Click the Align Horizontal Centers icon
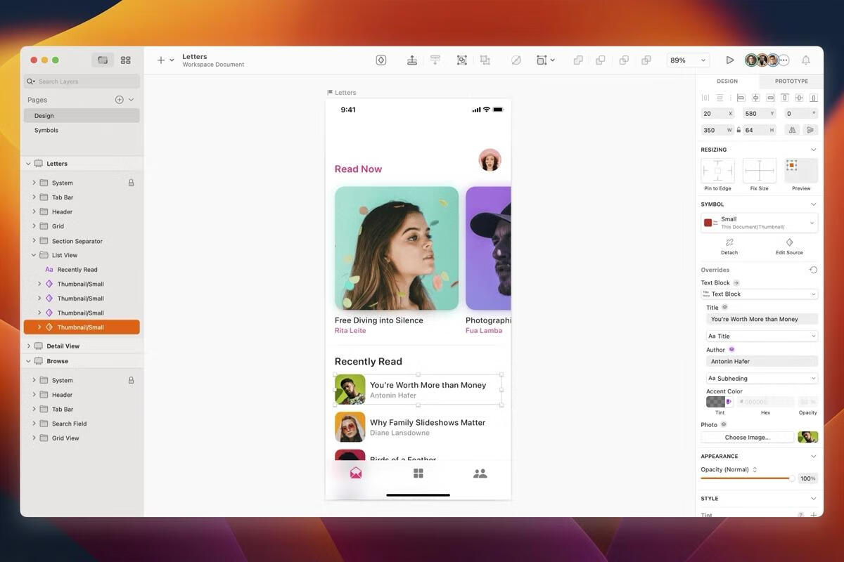 point(755,98)
